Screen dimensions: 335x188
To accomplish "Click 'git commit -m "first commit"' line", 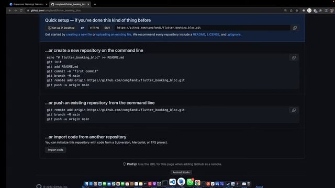I will point(72,71).
